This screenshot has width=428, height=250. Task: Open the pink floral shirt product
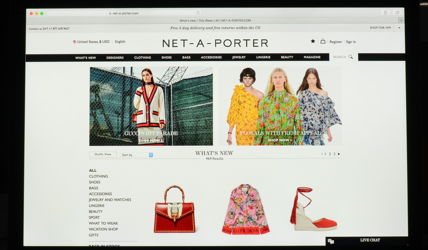[x=246, y=209]
